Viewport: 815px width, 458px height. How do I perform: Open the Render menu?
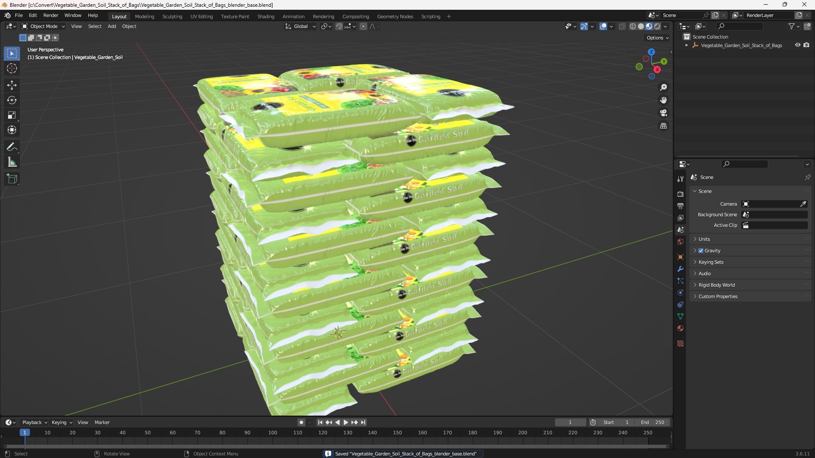pos(51,15)
